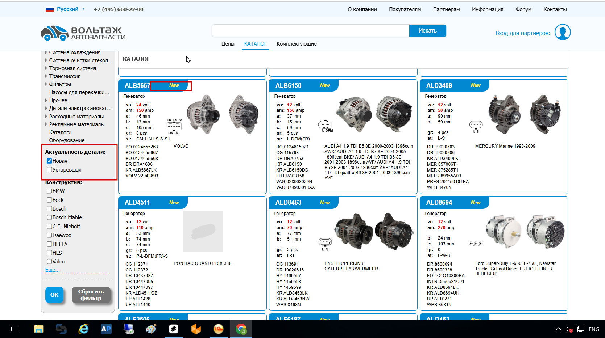Open the Форум link
The image size is (605, 338).
click(523, 9)
